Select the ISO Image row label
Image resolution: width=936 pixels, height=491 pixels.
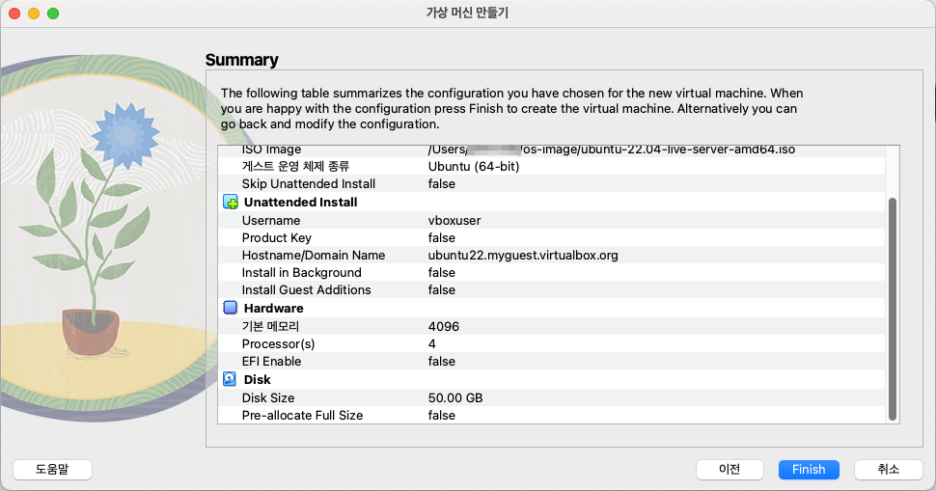click(x=271, y=150)
